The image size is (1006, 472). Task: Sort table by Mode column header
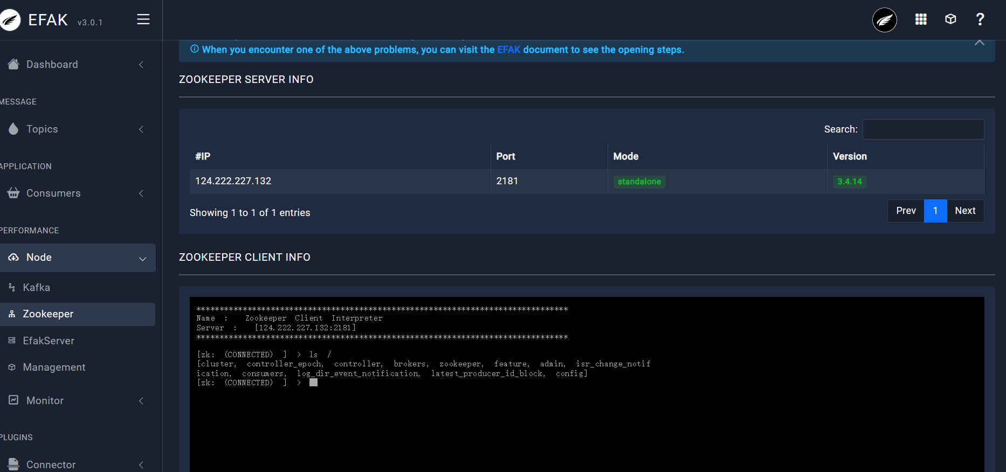(717, 156)
